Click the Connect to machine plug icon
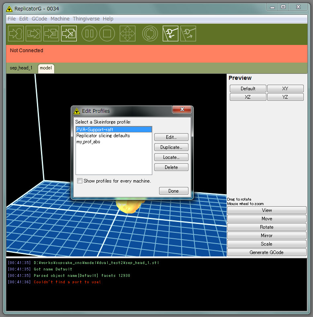The image size is (313, 317). 170,34
